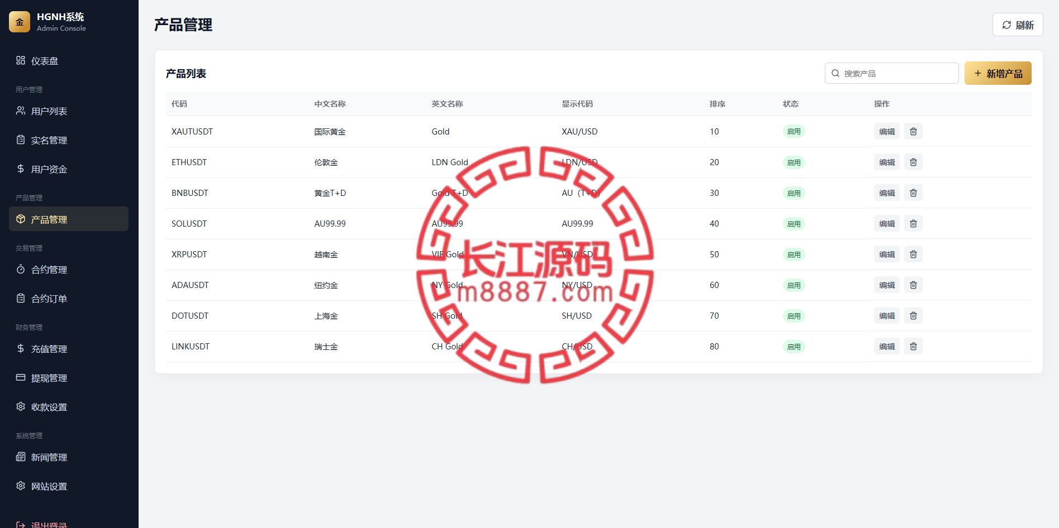Image resolution: width=1059 pixels, height=528 pixels.
Task: Click 启用 status badge for XAUTUSDT
Action: tap(794, 132)
